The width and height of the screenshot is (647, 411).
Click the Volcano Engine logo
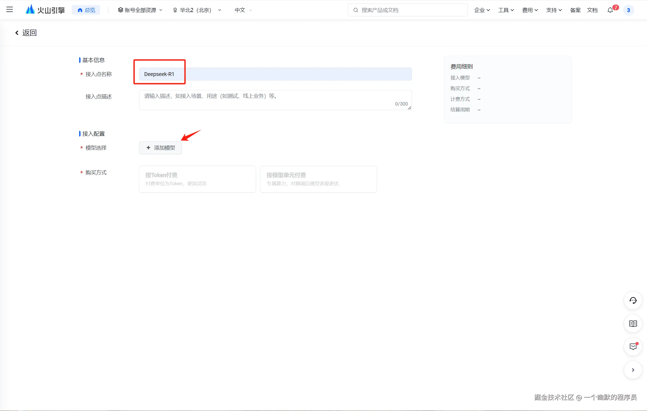click(45, 10)
